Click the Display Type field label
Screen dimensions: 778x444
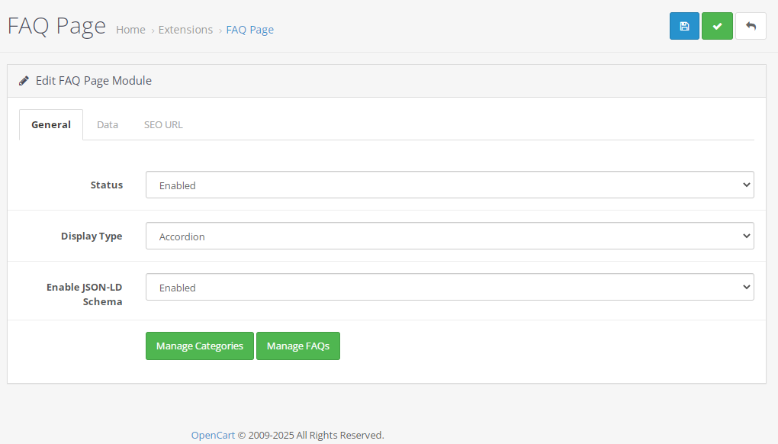[92, 236]
